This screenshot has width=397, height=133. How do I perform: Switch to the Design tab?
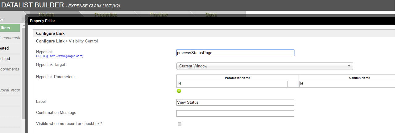[x=47, y=14]
